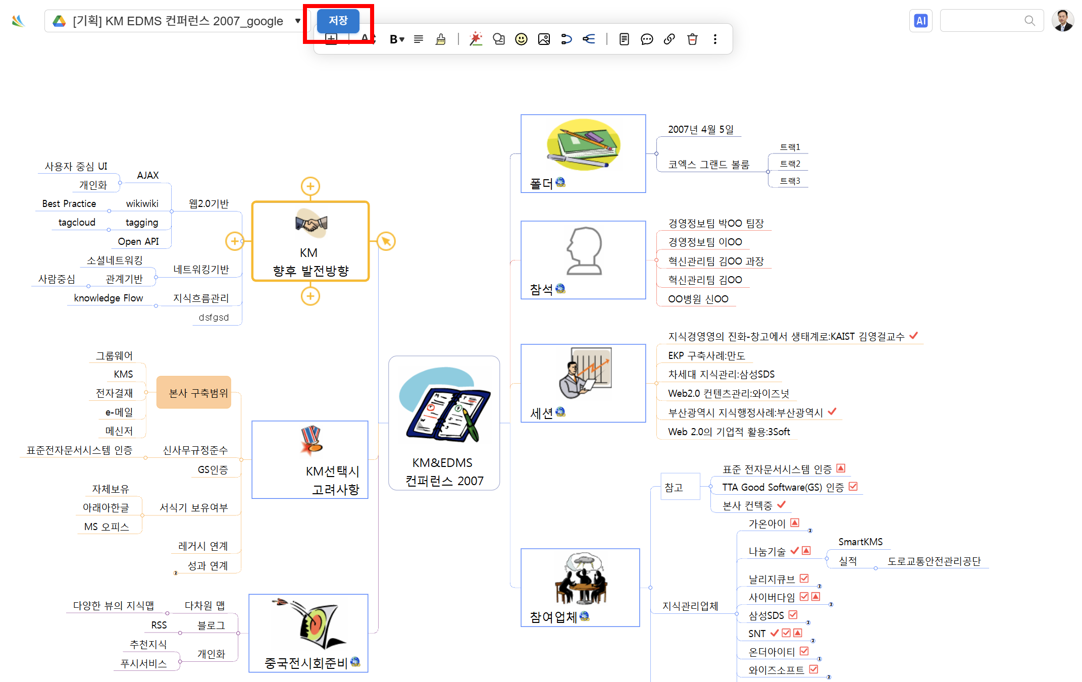Expand collapsed children badge of 삼성SDS
Image resolution: width=1082 pixels, height=682 pixels.
click(x=808, y=622)
